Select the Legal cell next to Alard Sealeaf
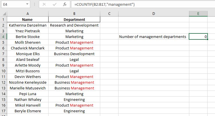Image resolution: width=215 pixels, height=116 pixels. coord(74,60)
